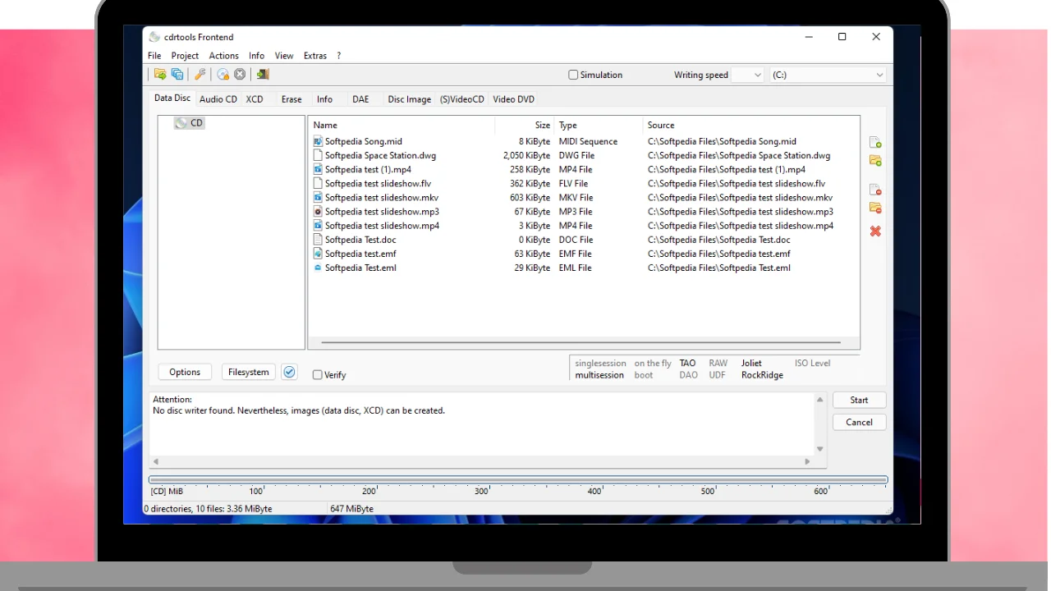Image resolution: width=1051 pixels, height=591 pixels.
Task: Open the ? help menu
Action: 338,56
